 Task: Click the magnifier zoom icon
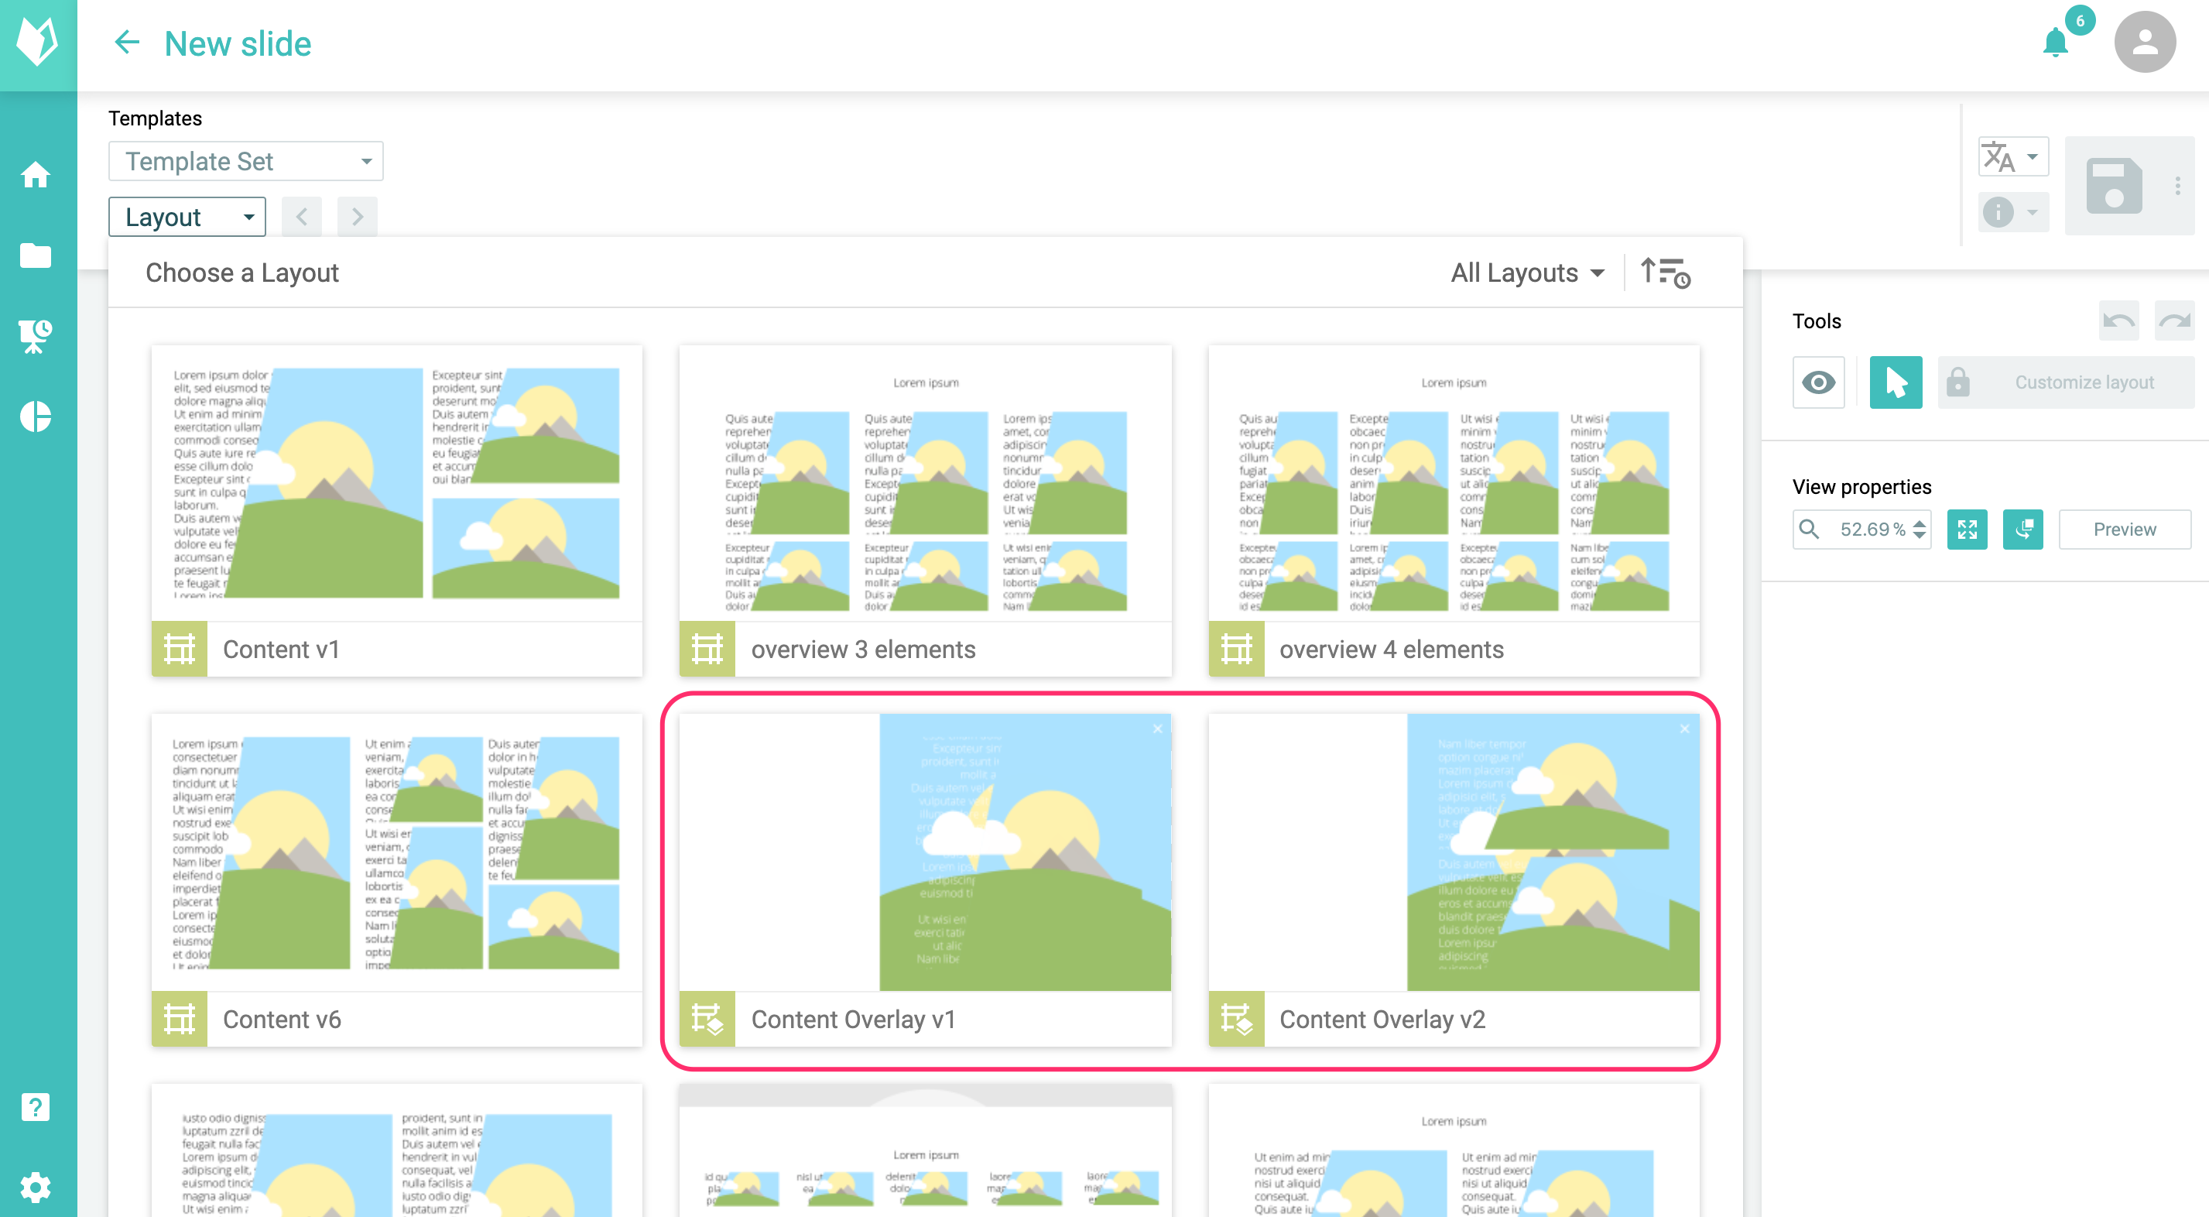1809,530
